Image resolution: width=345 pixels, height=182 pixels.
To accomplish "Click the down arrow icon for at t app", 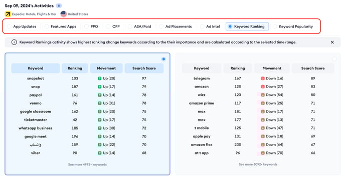I will tap(263, 153).
